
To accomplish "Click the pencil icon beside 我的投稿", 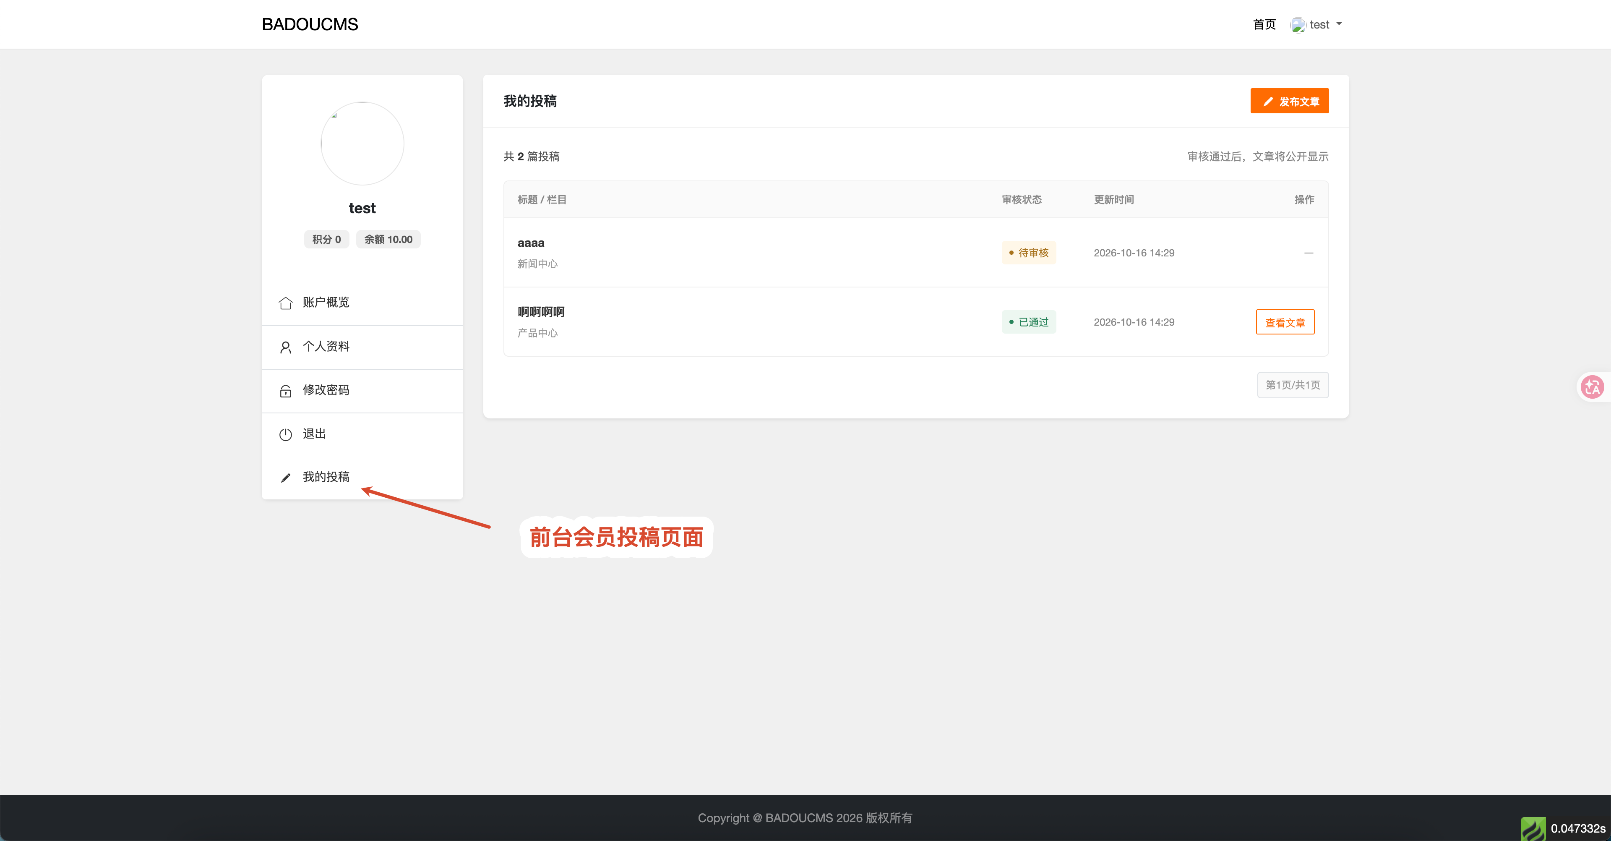I will pos(285,478).
